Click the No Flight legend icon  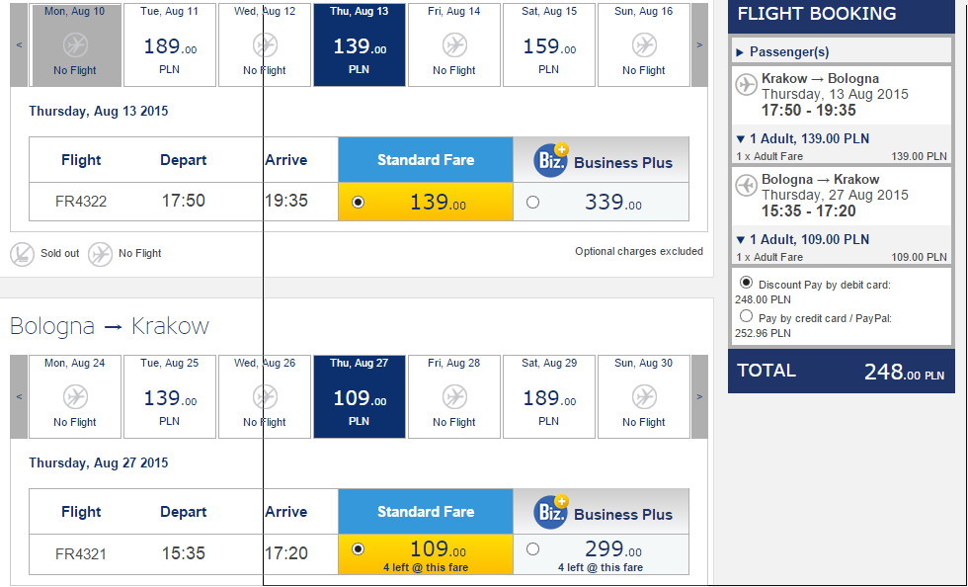[100, 254]
